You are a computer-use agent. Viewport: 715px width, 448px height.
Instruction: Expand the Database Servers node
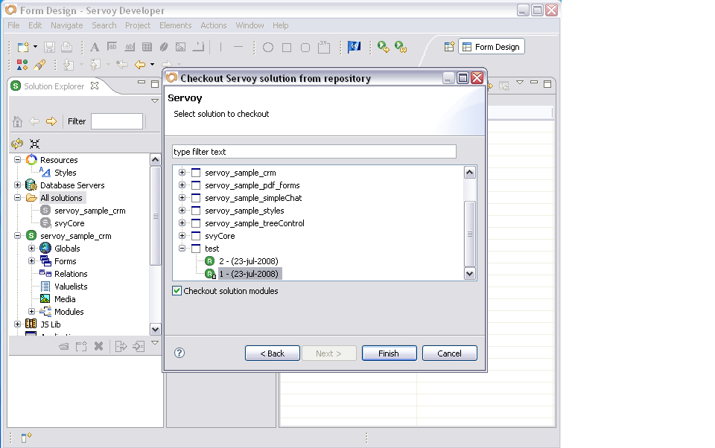coord(17,185)
